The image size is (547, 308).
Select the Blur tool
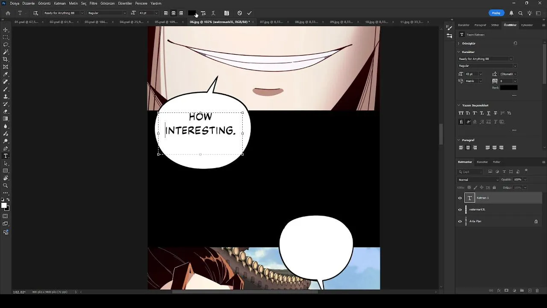(6, 126)
